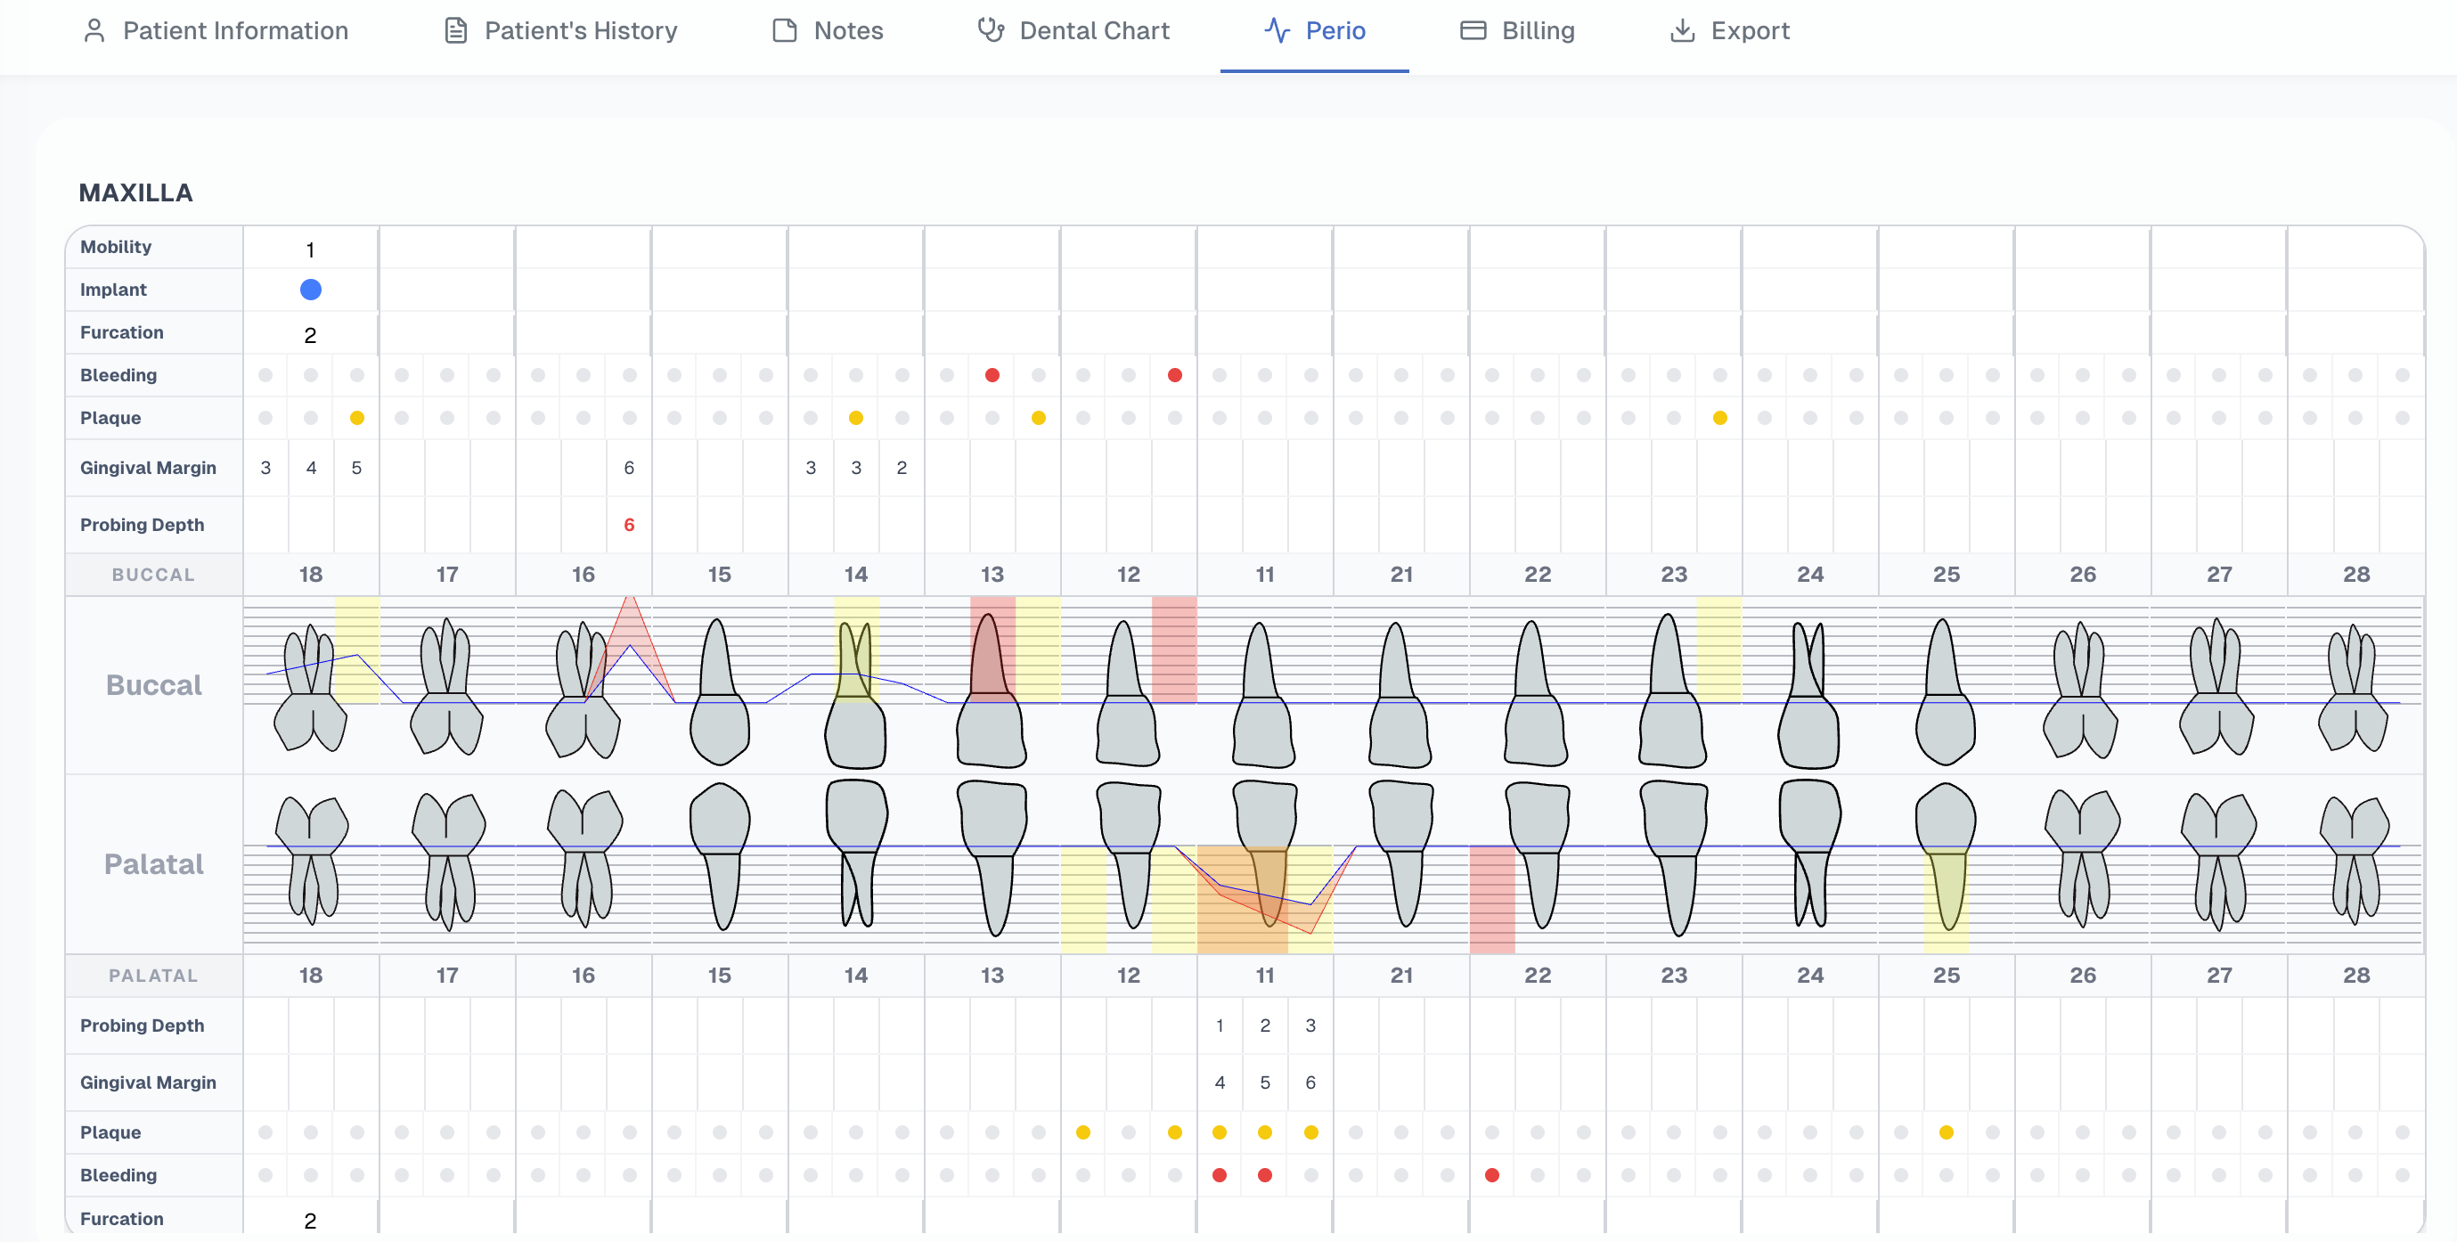
Task: Toggle the blue implant dot on tooth 18
Action: point(311,290)
